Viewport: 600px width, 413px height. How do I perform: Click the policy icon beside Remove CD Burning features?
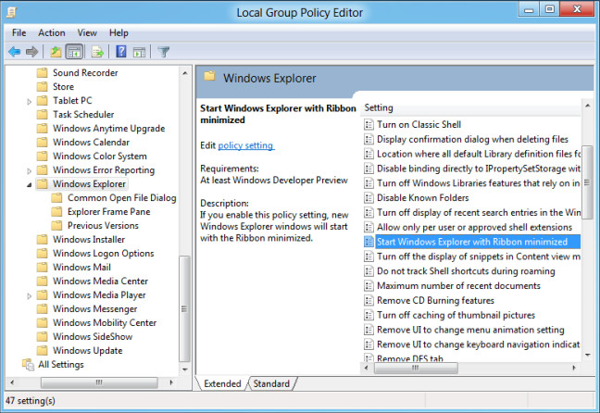369,300
